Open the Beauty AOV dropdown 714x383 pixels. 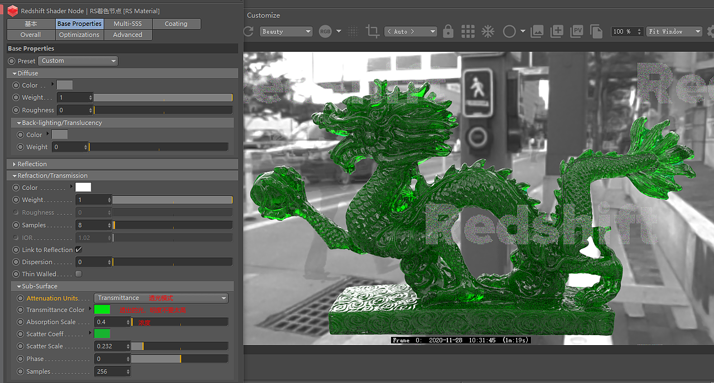point(286,32)
